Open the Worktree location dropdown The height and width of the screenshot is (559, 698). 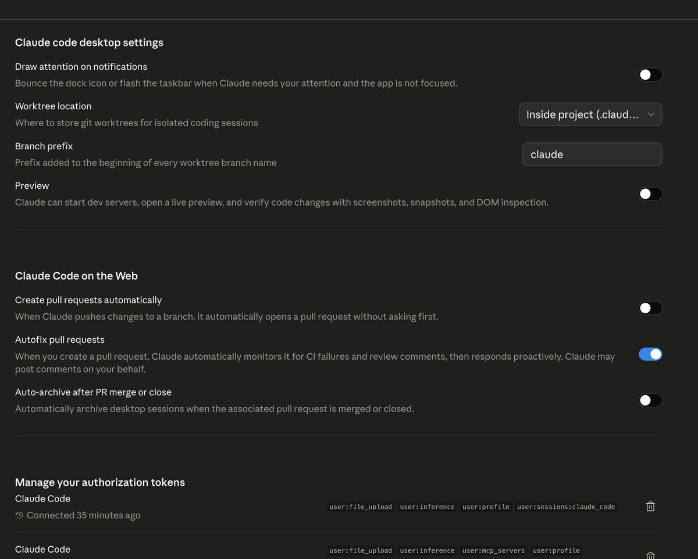[590, 114]
